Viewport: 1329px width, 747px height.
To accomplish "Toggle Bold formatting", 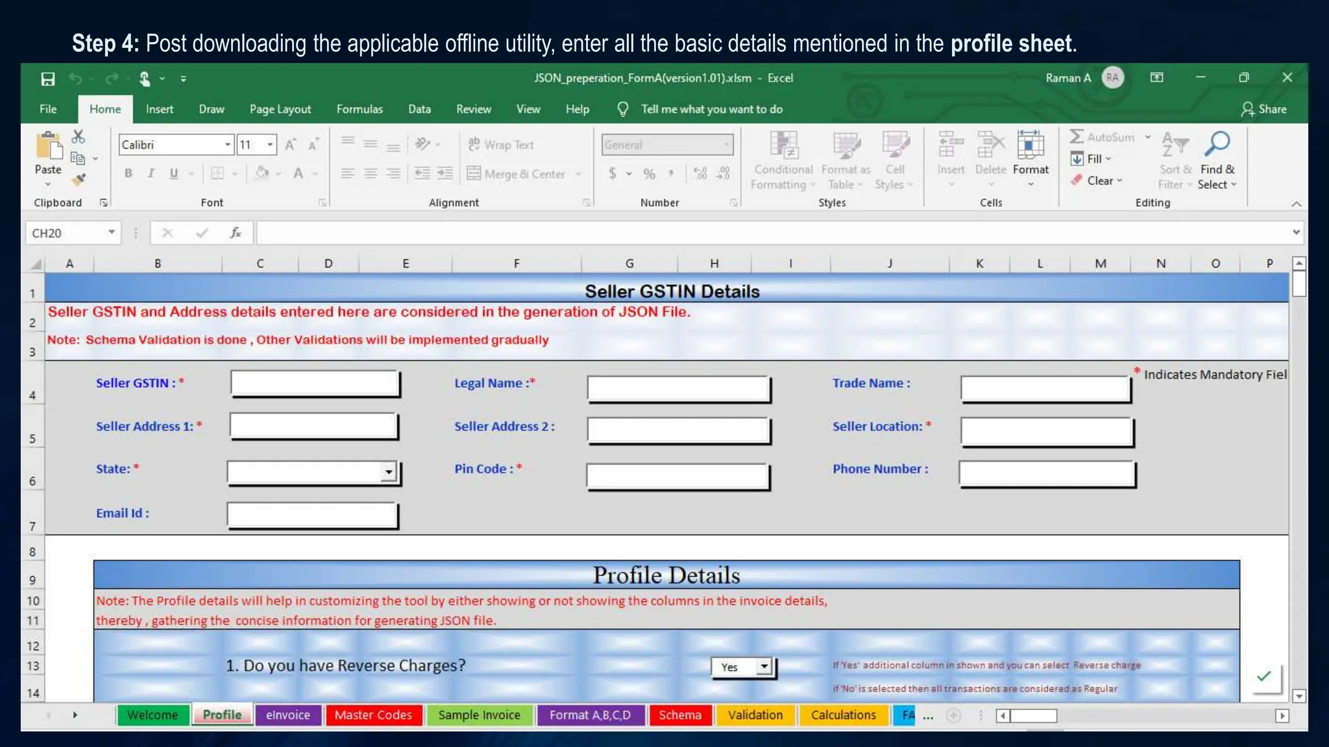I will (x=128, y=173).
